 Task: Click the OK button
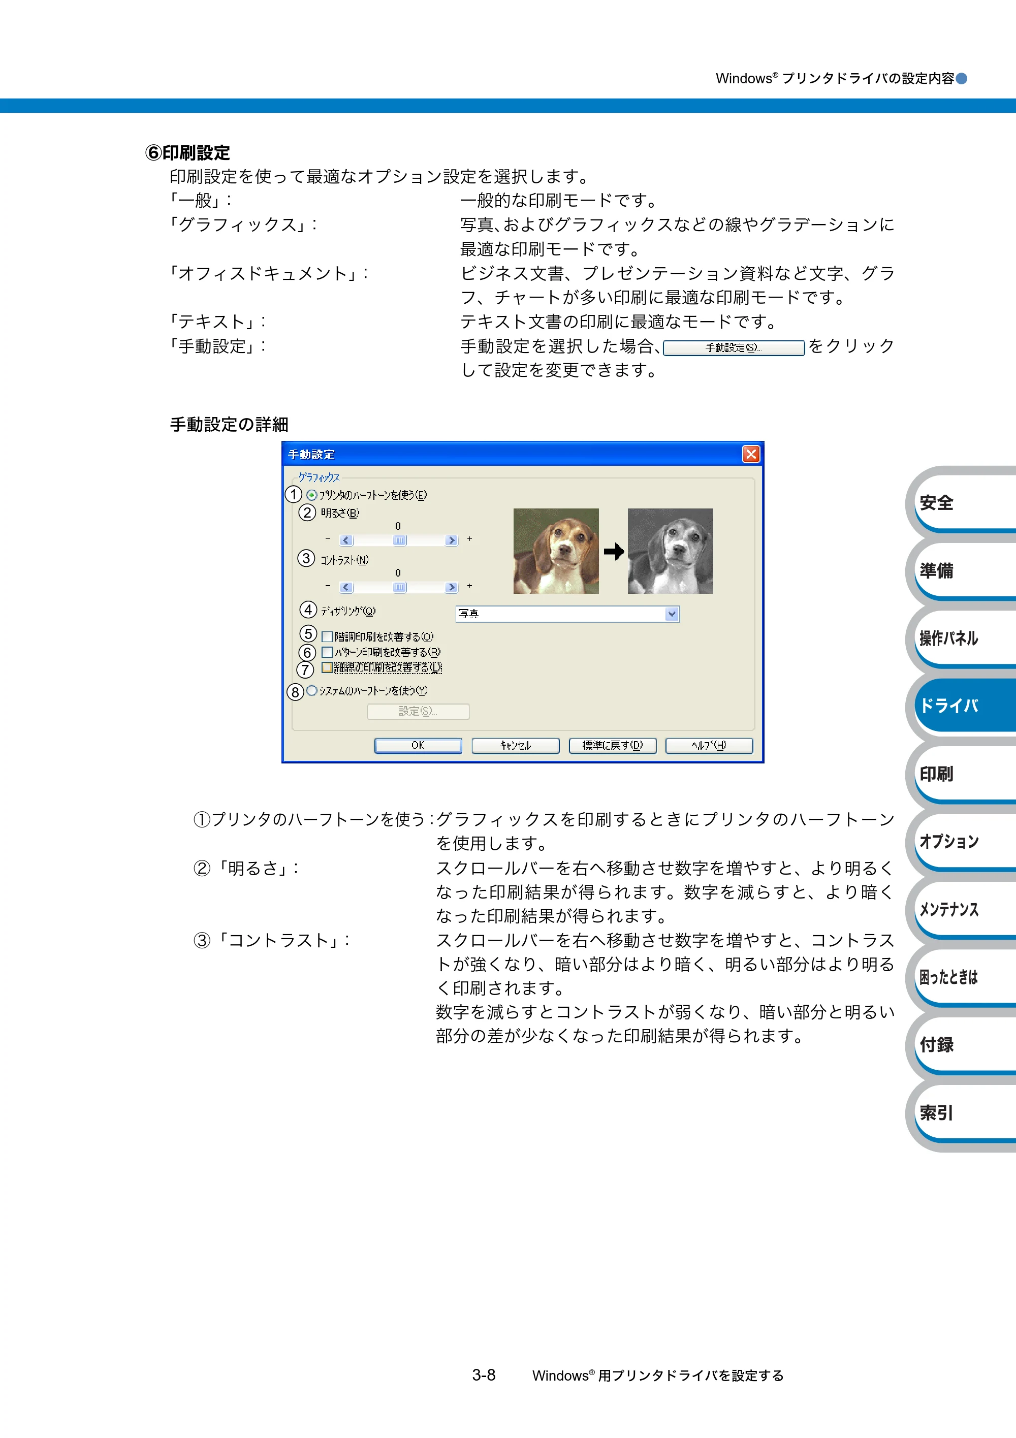(x=418, y=745)
